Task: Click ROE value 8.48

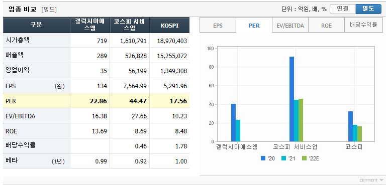Action: [x=180, y=131]
